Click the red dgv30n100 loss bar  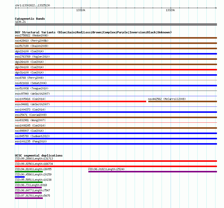point(116,70)
